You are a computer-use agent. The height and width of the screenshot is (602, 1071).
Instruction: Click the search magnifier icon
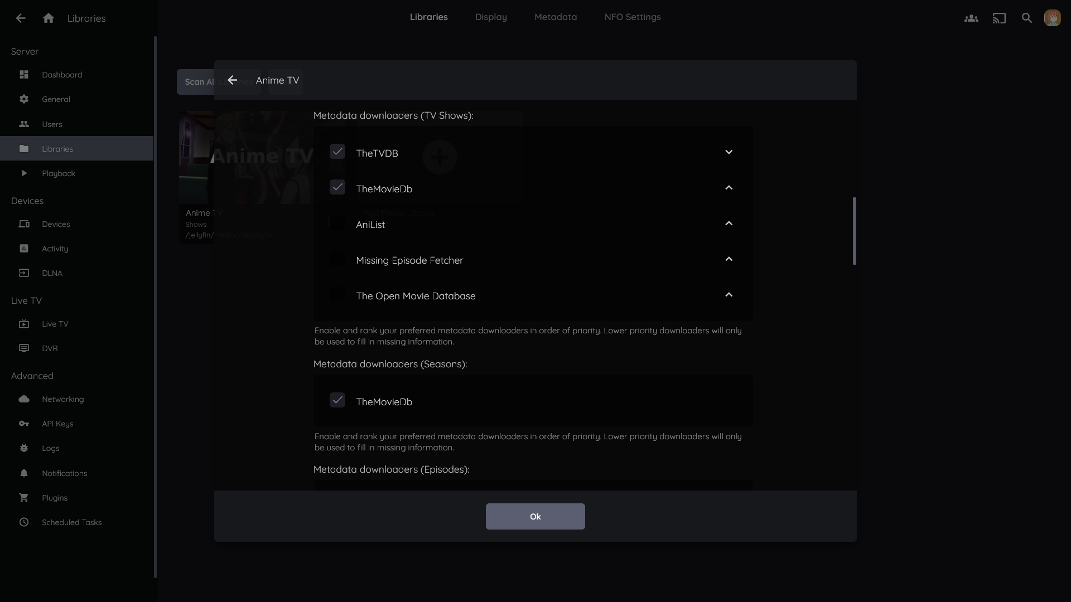tap(1027, 18)
